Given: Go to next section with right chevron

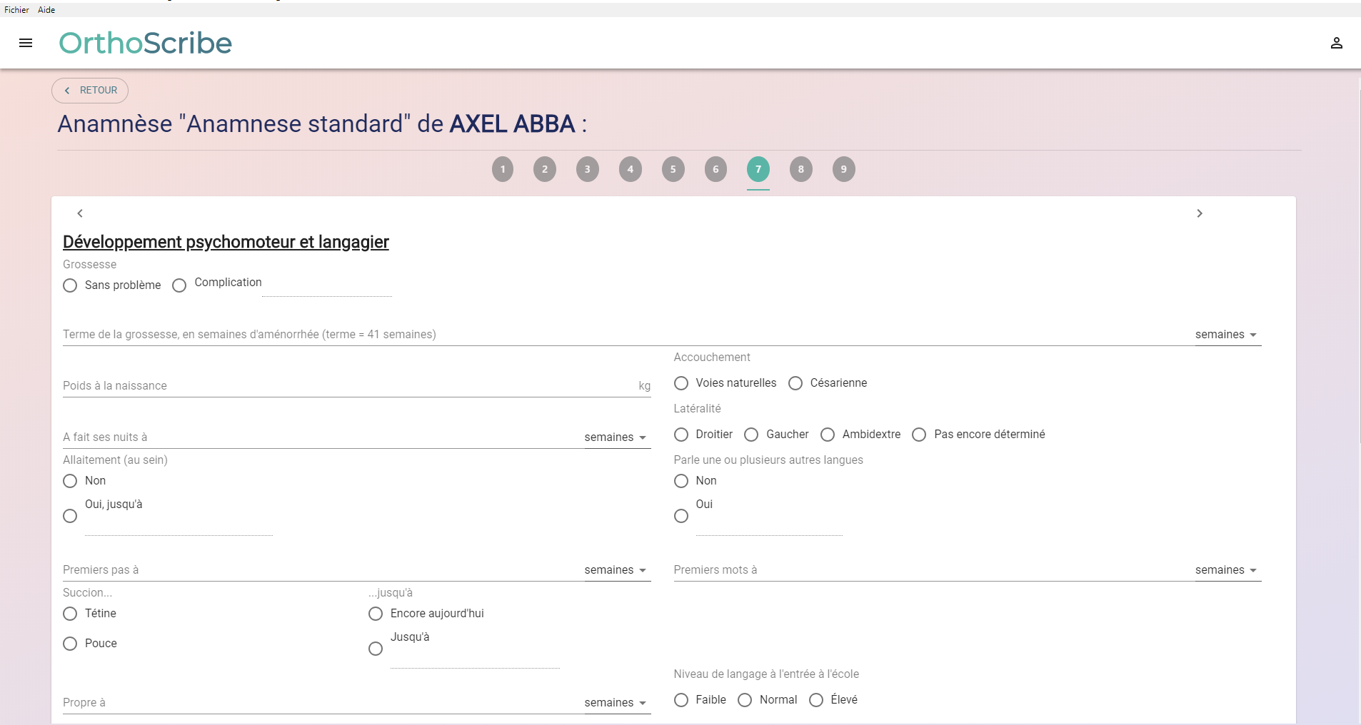Looking at the screenshot, I should click(x=1200, y=213).
